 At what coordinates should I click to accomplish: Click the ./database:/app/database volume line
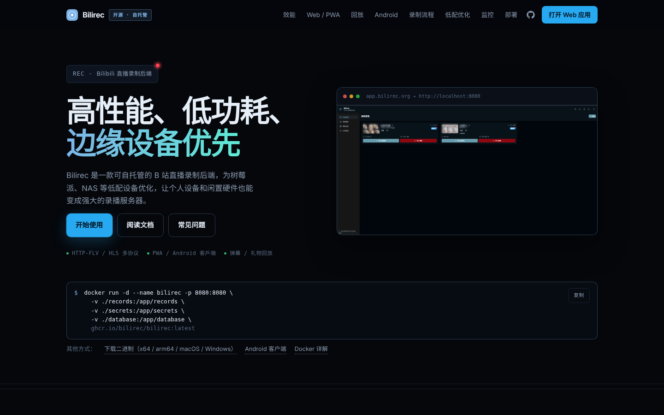(141, 320)
